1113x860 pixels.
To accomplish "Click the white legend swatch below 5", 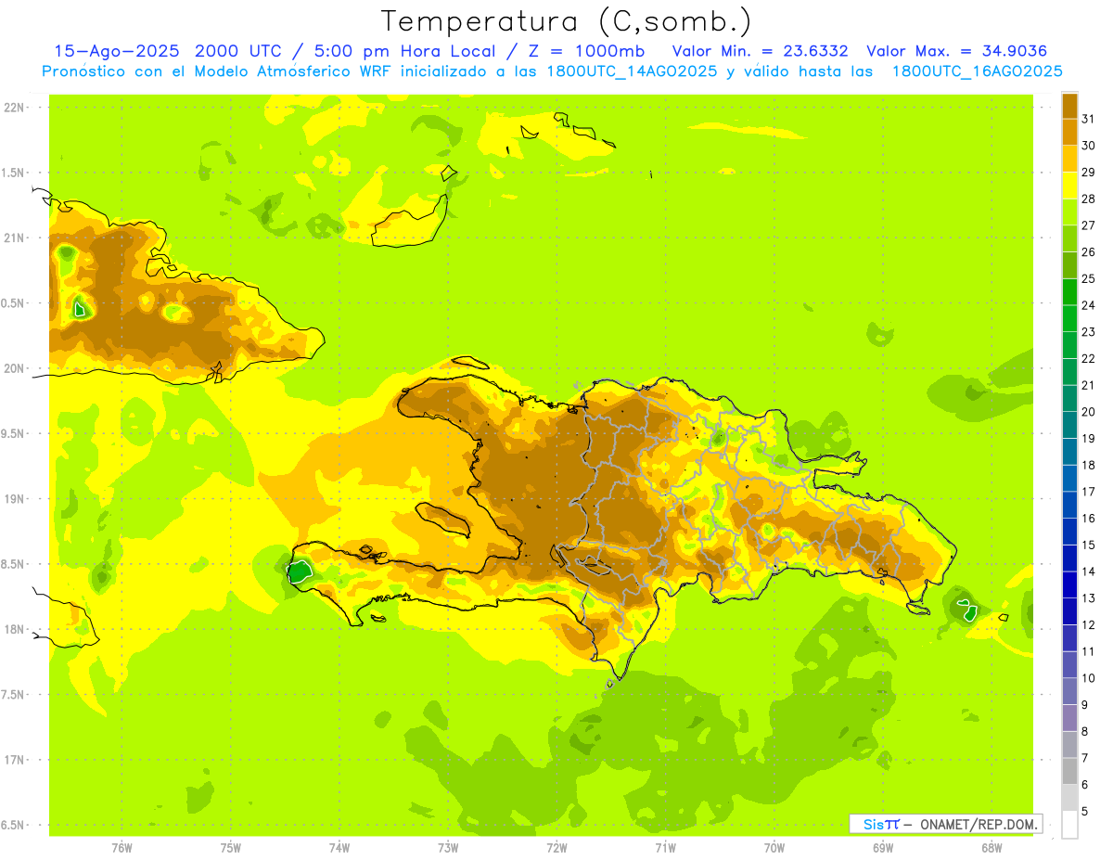I will point(1069,825).
